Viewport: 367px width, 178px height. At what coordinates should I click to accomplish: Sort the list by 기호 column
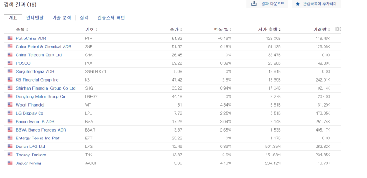pyautogui.click(x=91, y=30)
